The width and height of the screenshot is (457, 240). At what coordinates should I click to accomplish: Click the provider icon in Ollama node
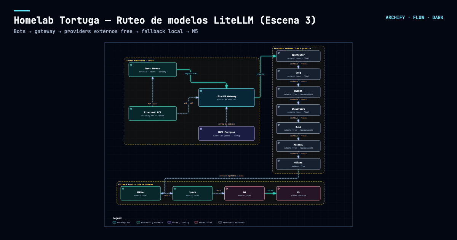tap(279, 160)
